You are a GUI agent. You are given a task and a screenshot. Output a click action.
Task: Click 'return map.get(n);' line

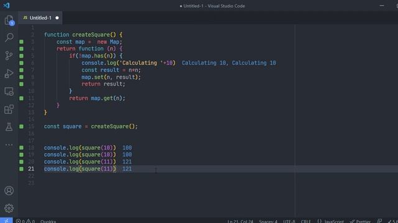pyautogui.click(x=97, y=98)
